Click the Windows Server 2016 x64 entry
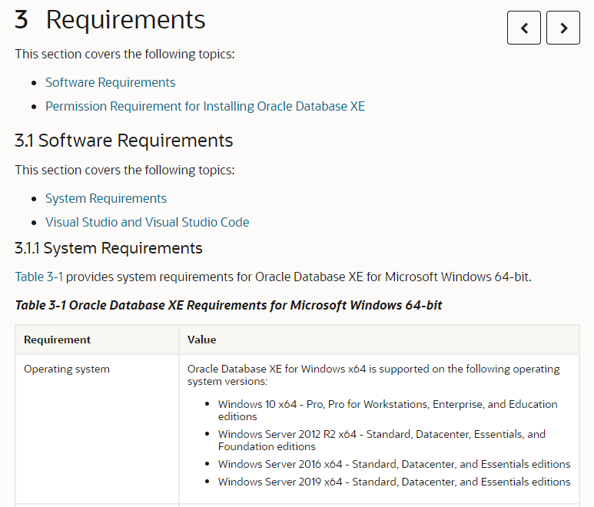Viewport: 594px width, 507px height. pos(394,464)
